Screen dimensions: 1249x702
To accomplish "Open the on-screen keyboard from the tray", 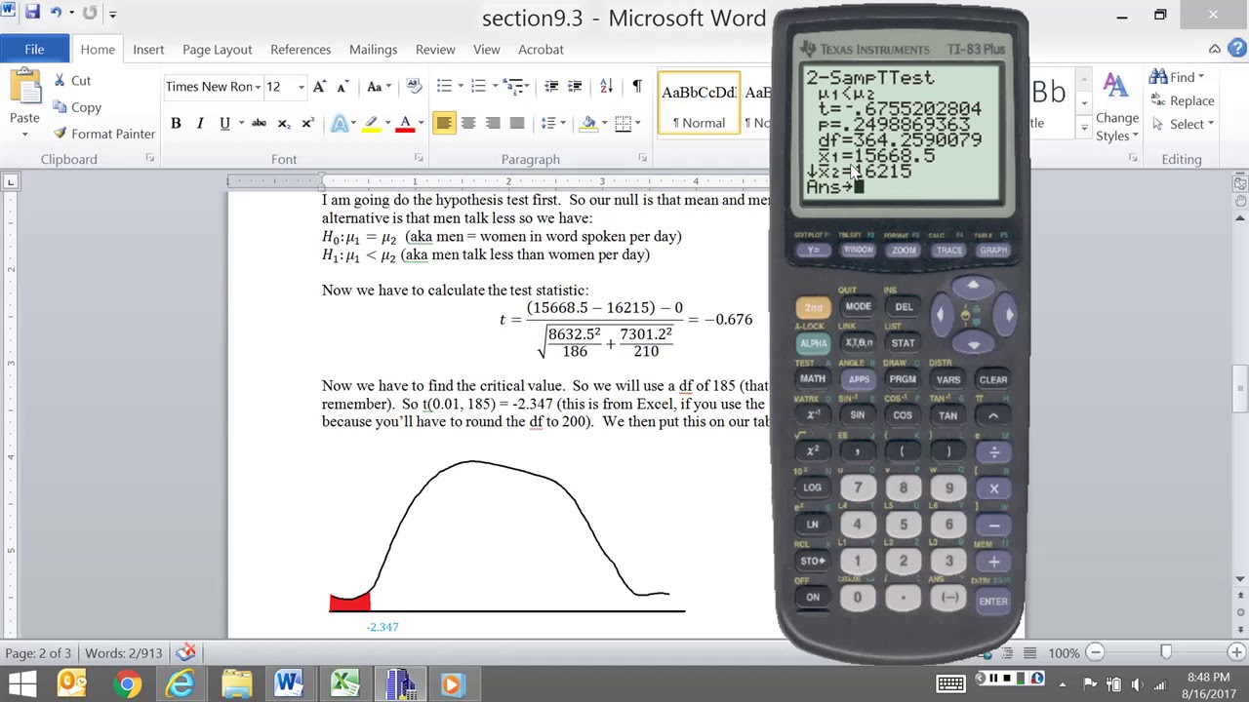I will tap(950, 683).
